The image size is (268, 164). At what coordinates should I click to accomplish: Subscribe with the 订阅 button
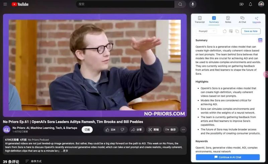coord(87,130)
